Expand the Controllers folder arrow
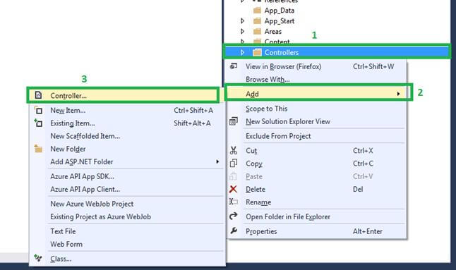Viewport: 456px width, 270px height. (x=242, y=52)
